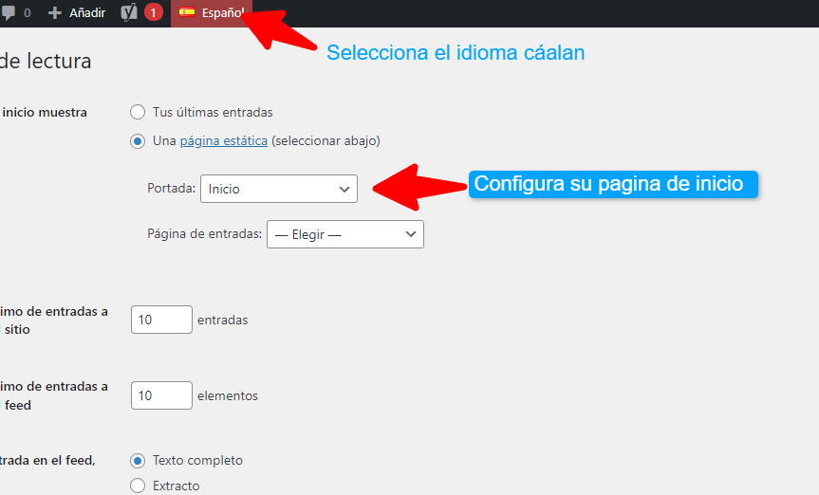This screenshot has height=495, width=819.
Task: Click the Portada: label
Action: click(x=172, y=188)
